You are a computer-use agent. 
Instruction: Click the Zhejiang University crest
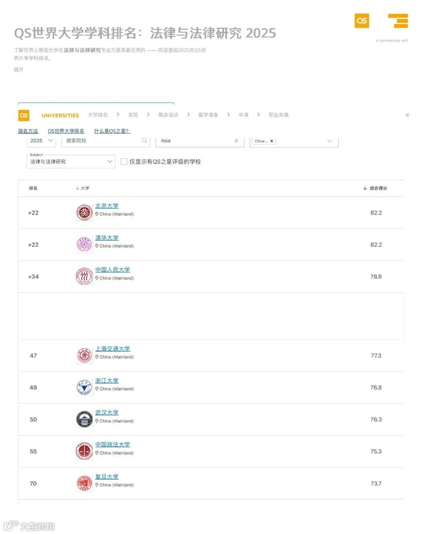pos(84,388)
